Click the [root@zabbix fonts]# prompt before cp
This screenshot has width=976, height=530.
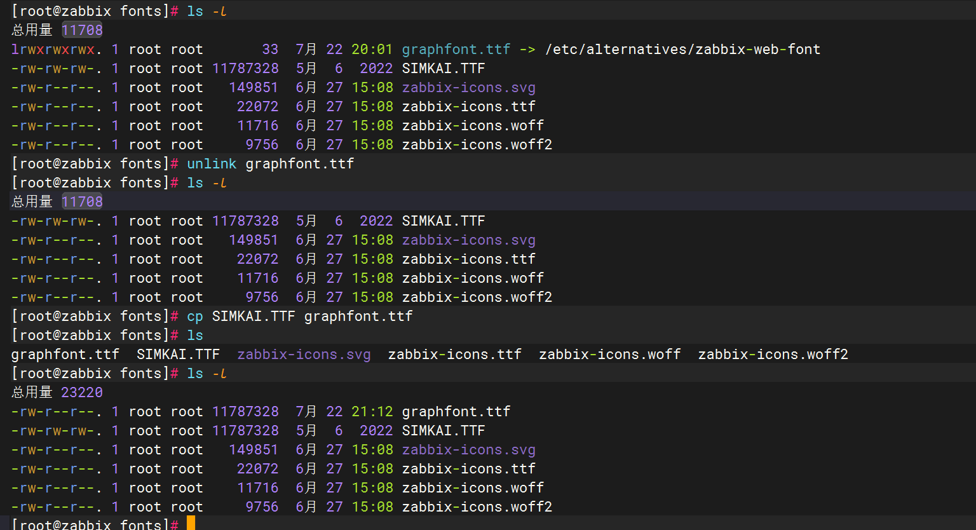(x=95, y=316)
